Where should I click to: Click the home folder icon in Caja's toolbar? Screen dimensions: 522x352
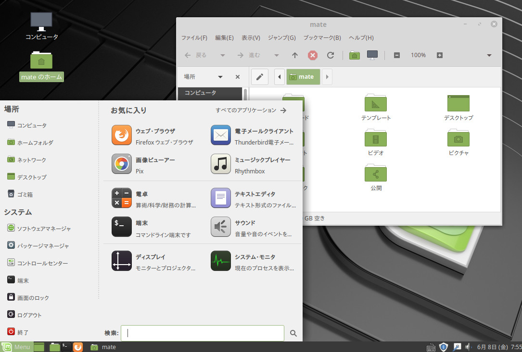(354, 55)
